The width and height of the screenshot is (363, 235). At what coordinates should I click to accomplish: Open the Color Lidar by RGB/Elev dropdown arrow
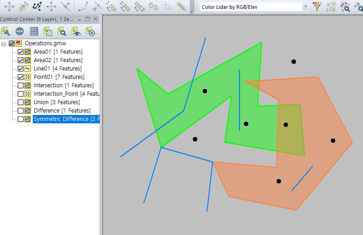tap(305, 7)
